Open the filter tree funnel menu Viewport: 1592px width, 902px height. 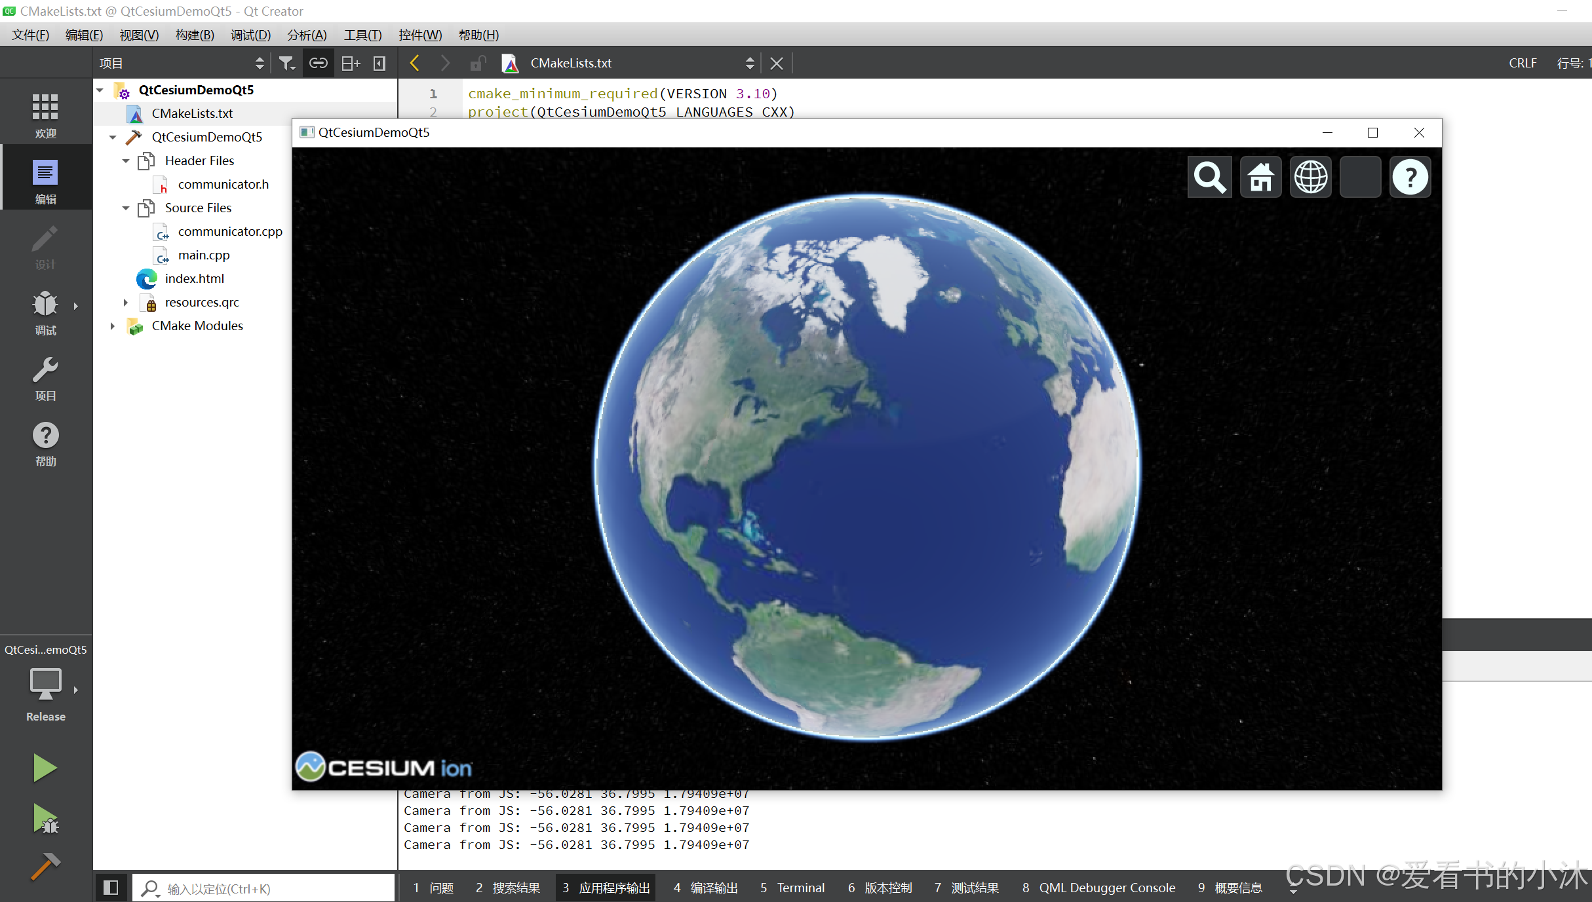coord(287,63)
